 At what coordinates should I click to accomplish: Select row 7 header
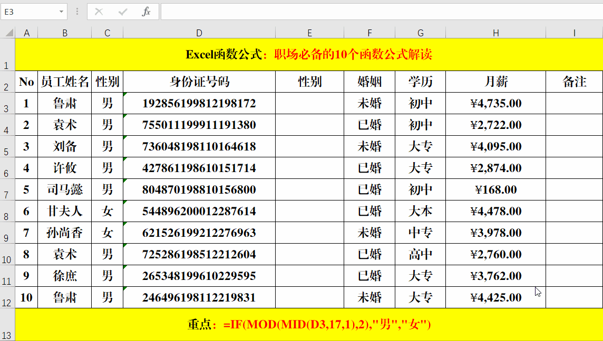tap(7, 189)
